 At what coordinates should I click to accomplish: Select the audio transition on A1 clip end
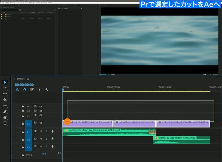pyautogui.click(x=152, y=132)
